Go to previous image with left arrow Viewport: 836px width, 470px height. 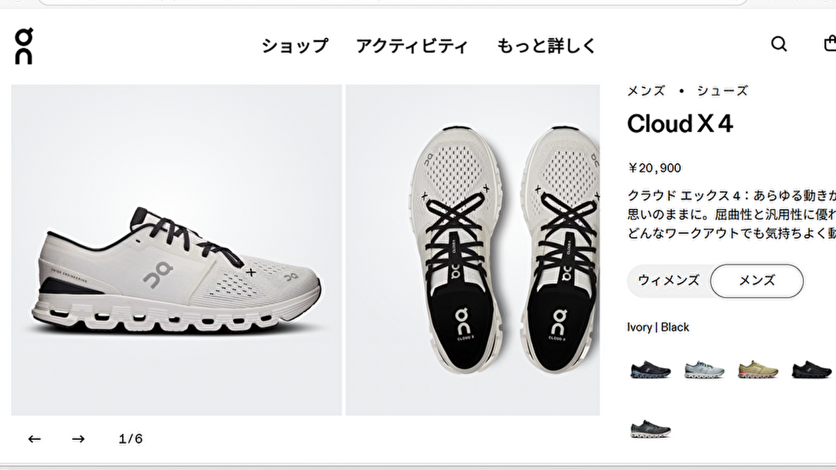(x=35, y=439)
